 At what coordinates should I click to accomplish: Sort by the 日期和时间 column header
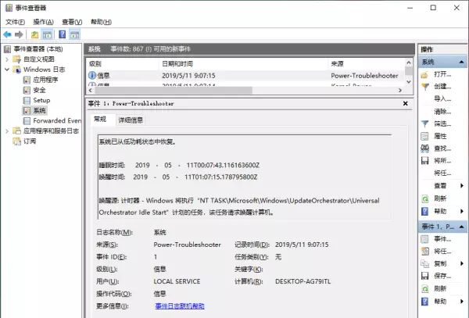[x=243, y=63]
